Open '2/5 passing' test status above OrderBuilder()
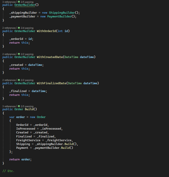This screenshot has height=177, width=169. point(27,2)
